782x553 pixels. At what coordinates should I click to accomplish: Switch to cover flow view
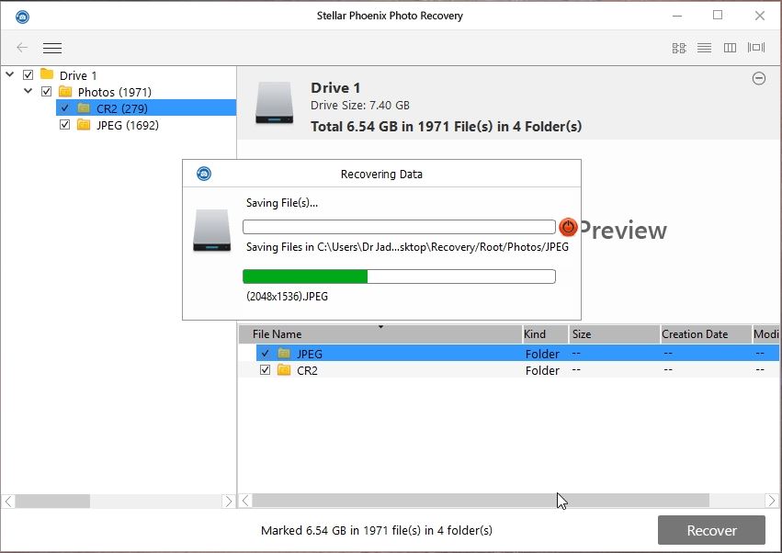[756, 48]
